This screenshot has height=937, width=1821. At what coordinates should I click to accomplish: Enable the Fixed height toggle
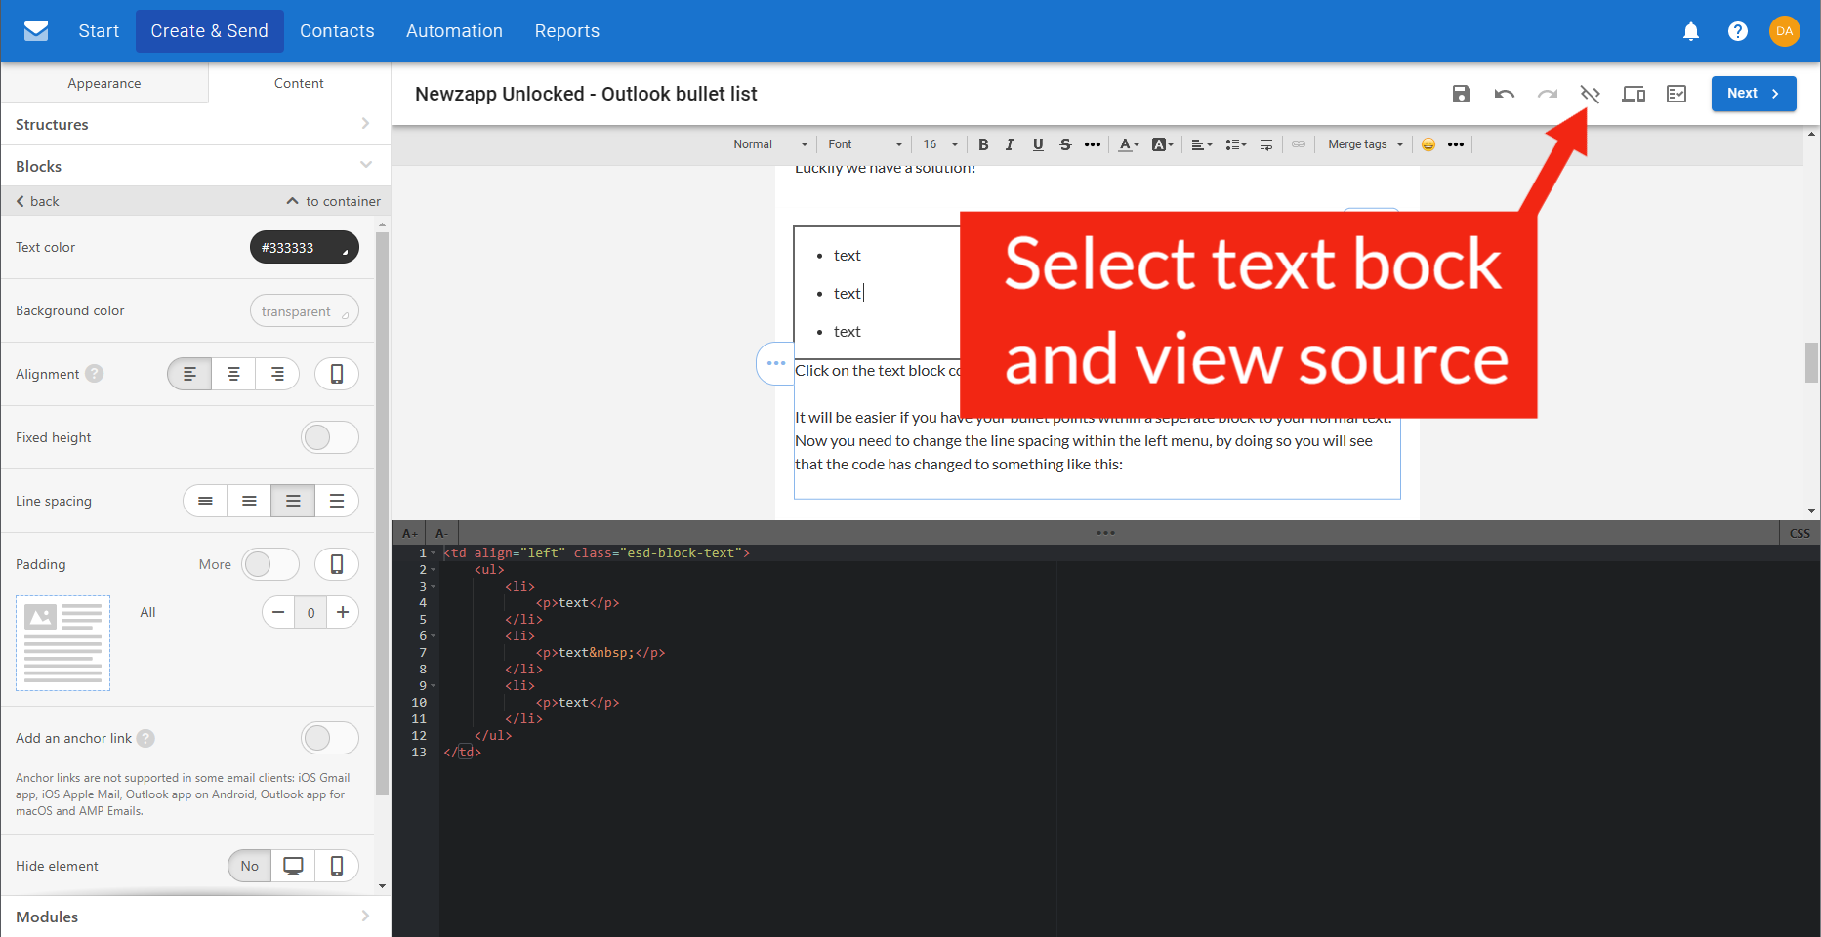pyautogui.click(x=329, y=437)
